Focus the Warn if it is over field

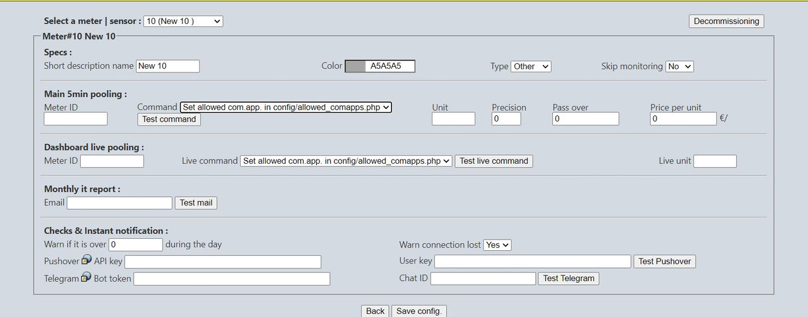tap(136, 245)
